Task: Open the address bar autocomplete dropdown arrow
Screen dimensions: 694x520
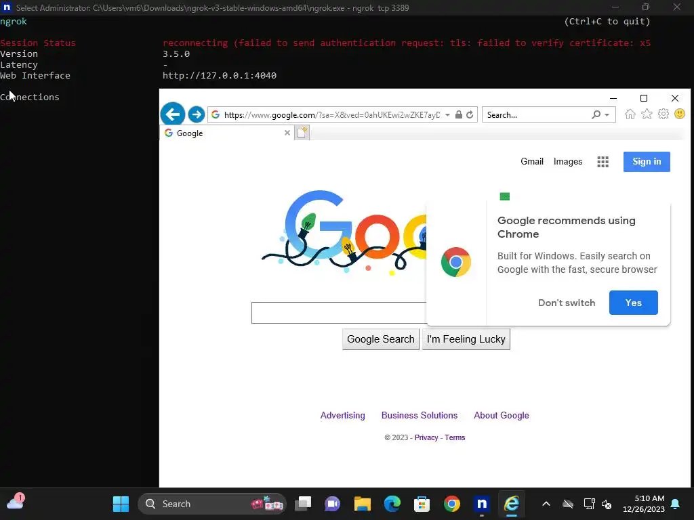Action: coord(447,115)
